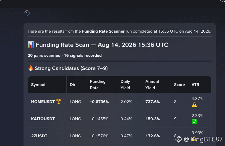
Task: Click the Funding Rate Scanner bold text
Action: pos(103,31)
